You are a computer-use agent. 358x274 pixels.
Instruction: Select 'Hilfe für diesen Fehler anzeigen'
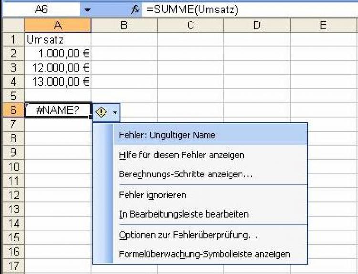pos(181,155)
